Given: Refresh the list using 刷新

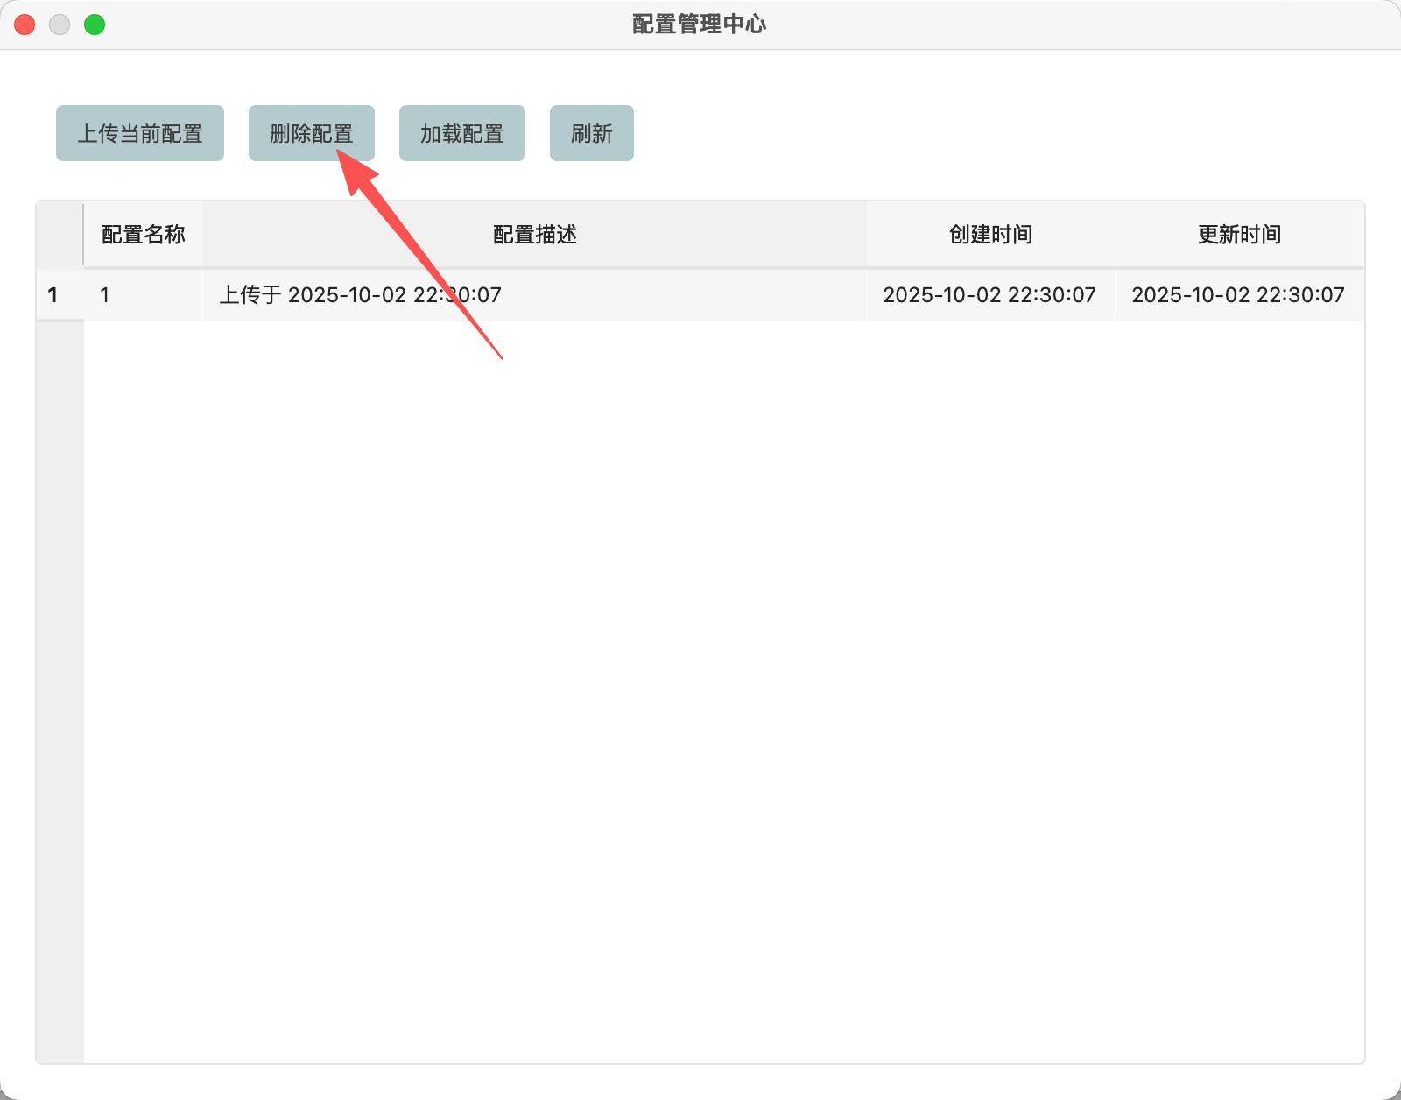Looking at the screenshot, I should 591,133.
